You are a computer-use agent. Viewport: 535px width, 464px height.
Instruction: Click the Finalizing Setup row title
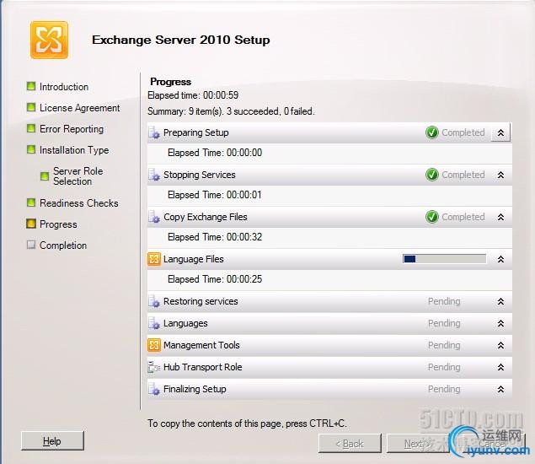195,389
